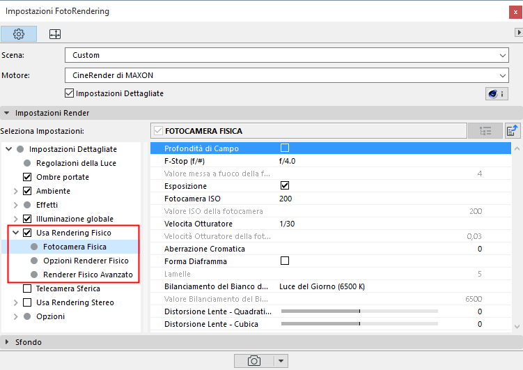The image size is (523, 370).
Task: Toggle Impostazioni Dettagliate checkbox
Action: click(x=69, y=93)
